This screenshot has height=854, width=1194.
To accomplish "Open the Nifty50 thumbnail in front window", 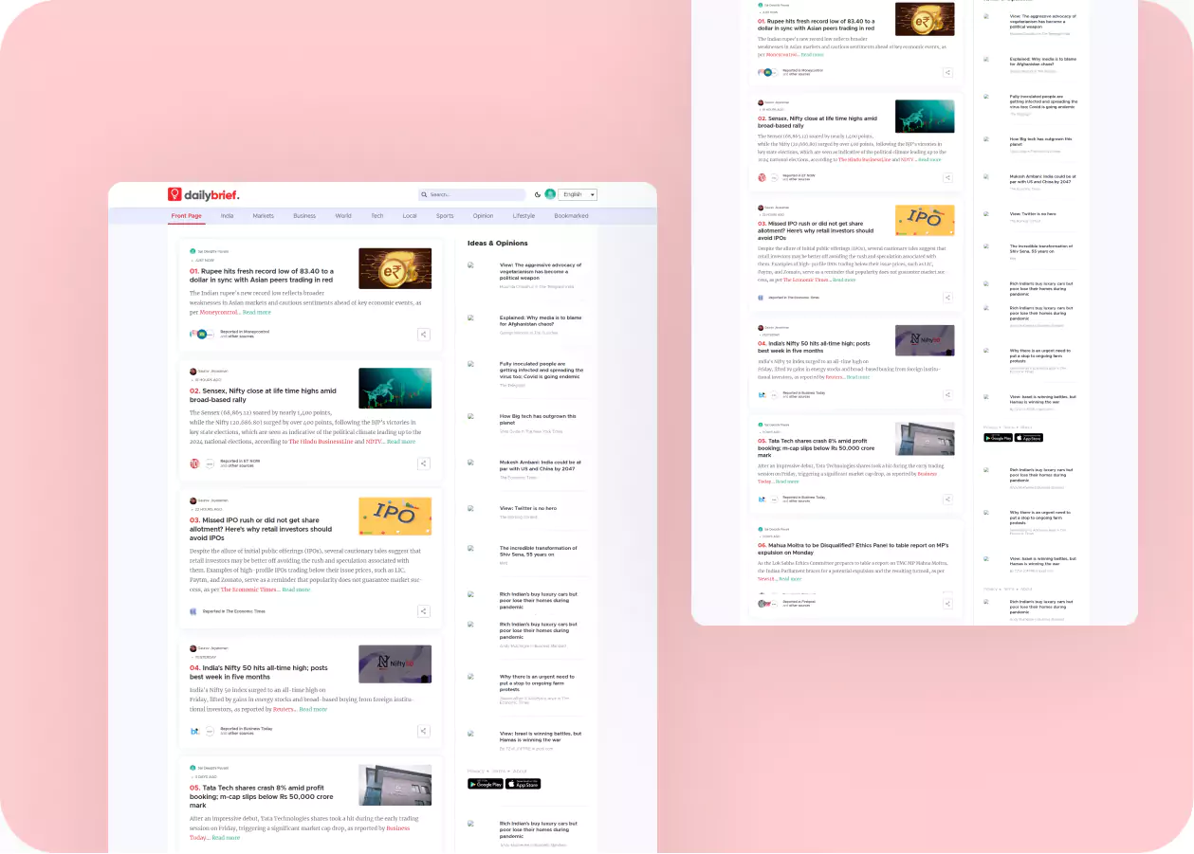I will [x=395, y=664].
